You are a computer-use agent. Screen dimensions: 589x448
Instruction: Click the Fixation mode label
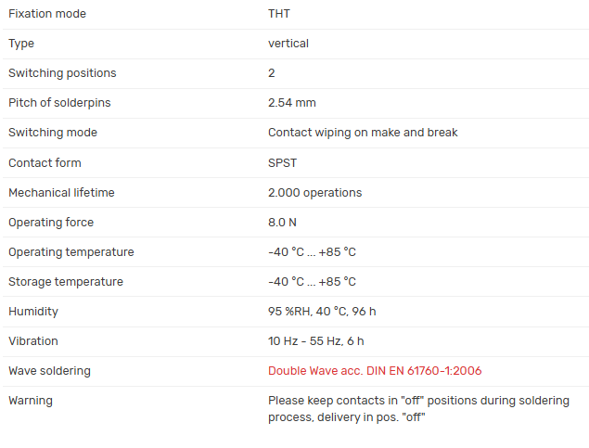pos(46,14)
